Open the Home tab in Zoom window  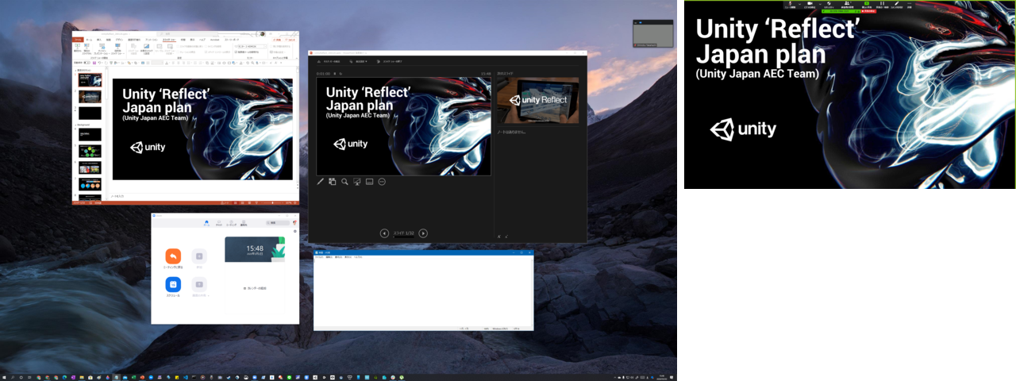pos(206,223)
